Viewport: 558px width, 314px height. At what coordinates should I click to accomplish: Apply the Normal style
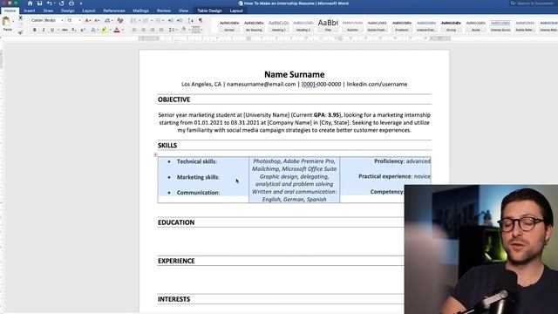coord(229,25)
